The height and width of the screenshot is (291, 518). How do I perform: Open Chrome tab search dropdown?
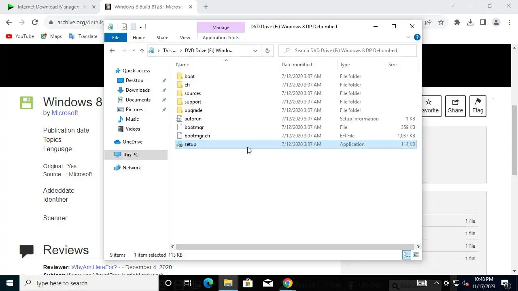coord(452,6)
